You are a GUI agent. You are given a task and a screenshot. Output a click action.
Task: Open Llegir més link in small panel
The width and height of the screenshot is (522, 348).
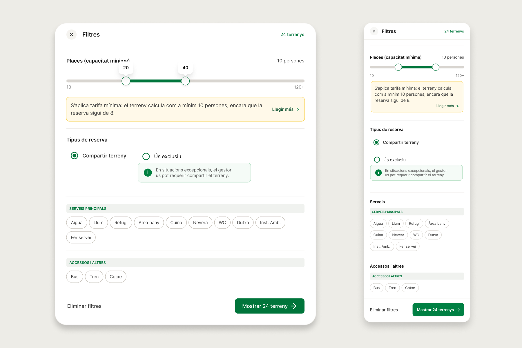point(447,106)
